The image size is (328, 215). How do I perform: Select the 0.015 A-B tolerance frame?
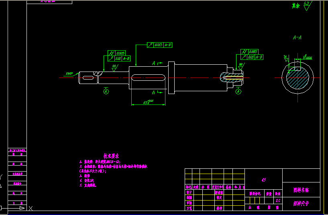(160, 45)
